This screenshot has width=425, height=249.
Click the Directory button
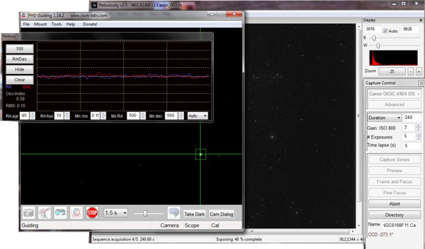point(395,215)
